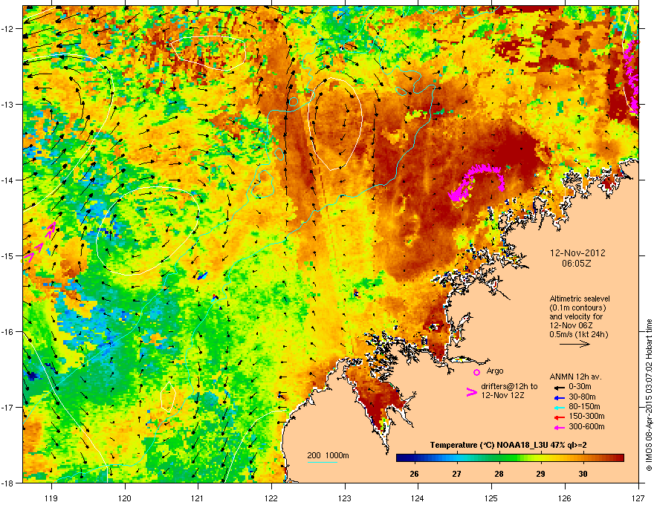Click the longitude axis label 120
Image resolution: width=654 pixels, height=505 pixels.
click(125, 498)
